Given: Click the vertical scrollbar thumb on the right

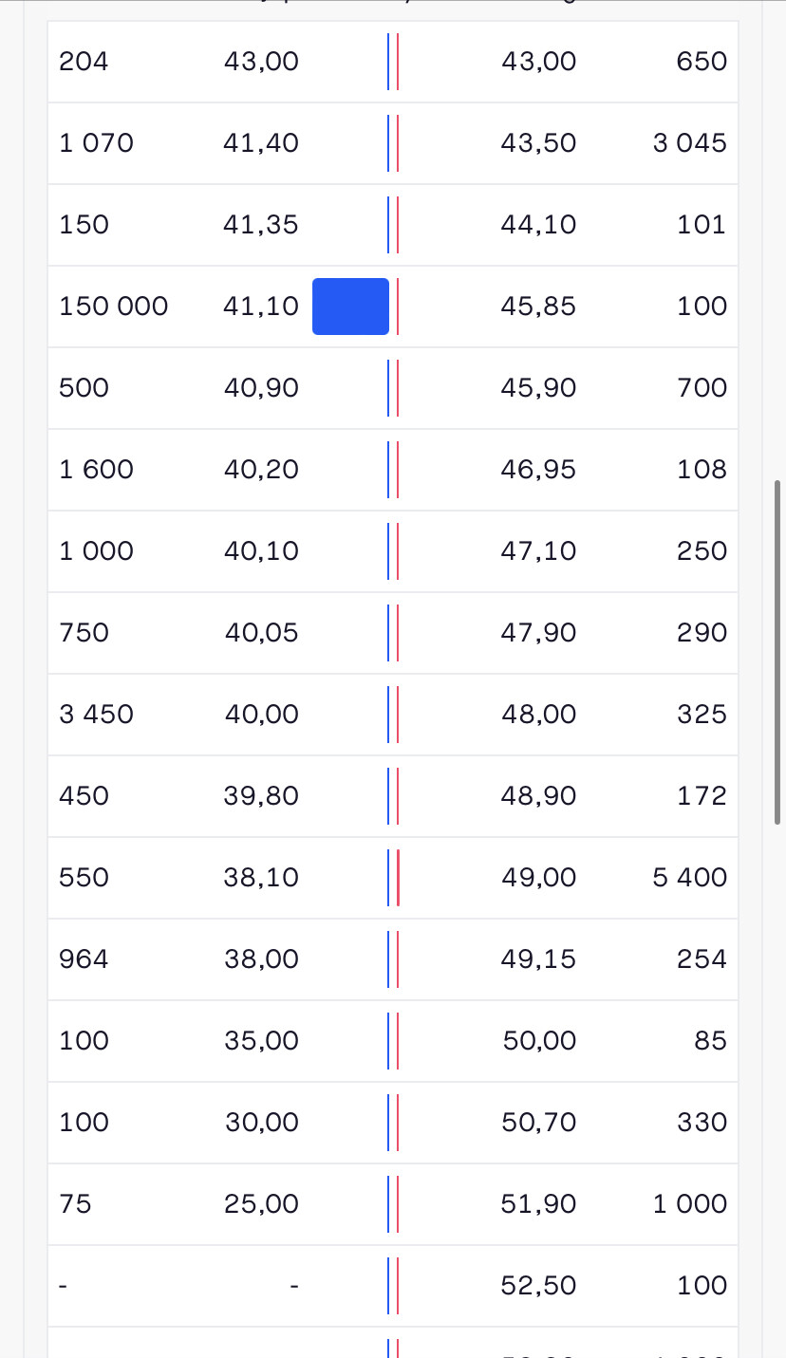Looking at the screenshot, I should 778,652.
